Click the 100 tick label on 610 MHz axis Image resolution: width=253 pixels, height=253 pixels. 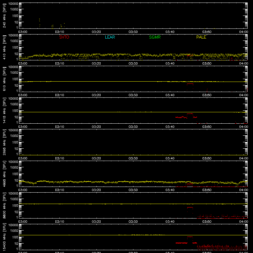tap(15, 79)
